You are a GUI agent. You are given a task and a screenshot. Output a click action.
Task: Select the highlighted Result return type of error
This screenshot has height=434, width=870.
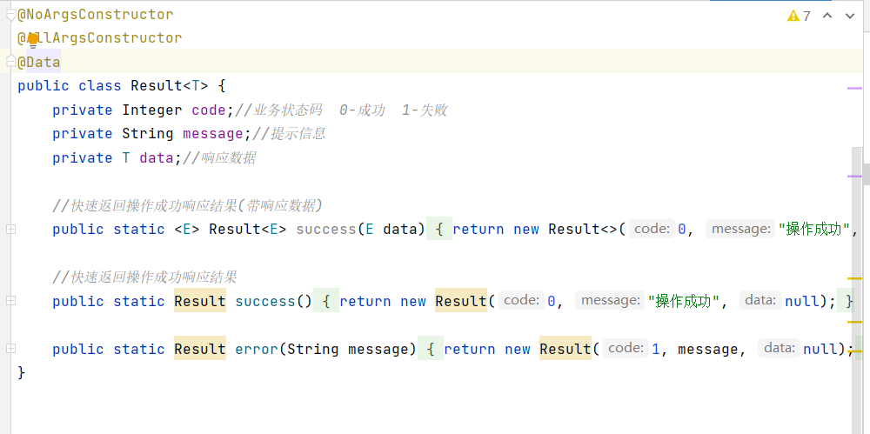click(200, 349)
